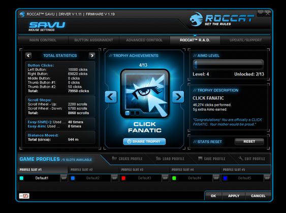
Task: Click blue color swatch of Default2
Action: click(73, 178)
